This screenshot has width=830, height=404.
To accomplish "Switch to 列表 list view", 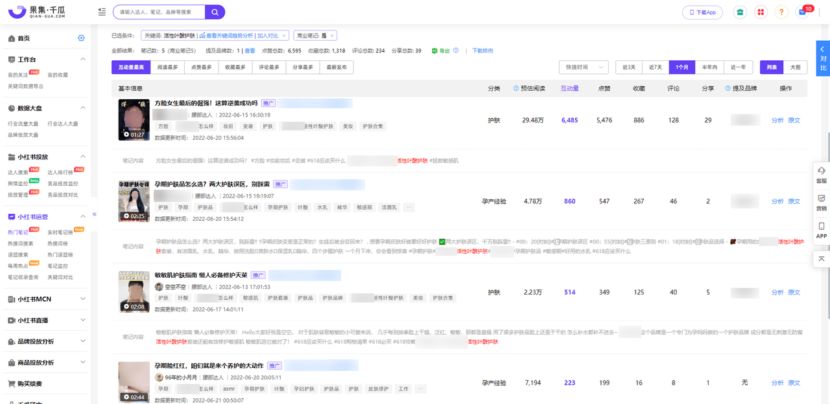I will click(772, 67).
